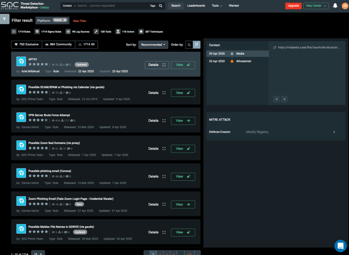Click the 90 Log Sources stat icon
349x255 pixels.
pyautogui.click(x=68, y=31)
